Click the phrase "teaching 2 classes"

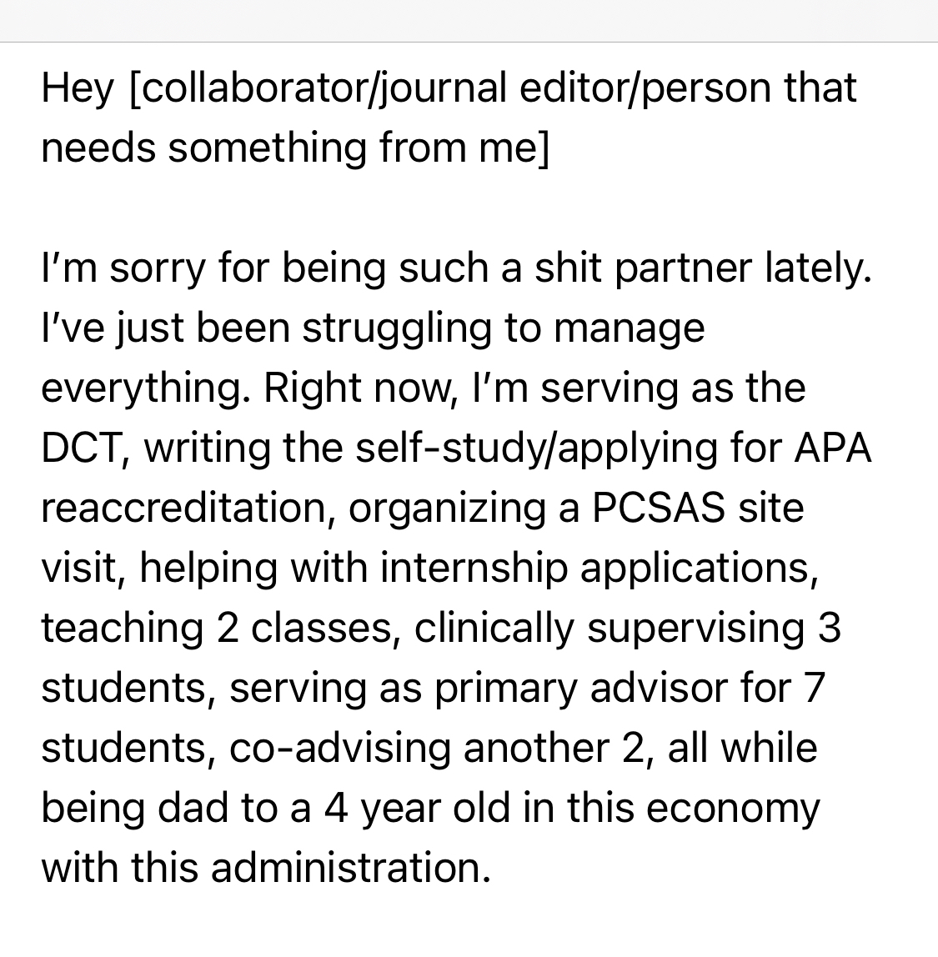point(215,629)
